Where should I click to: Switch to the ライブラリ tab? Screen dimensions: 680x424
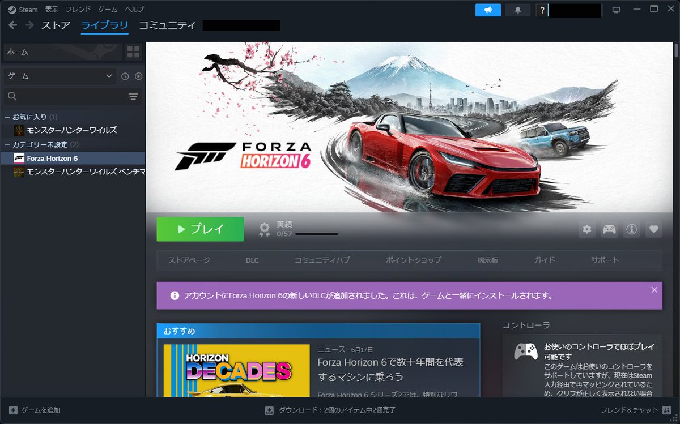pos(104,25)
